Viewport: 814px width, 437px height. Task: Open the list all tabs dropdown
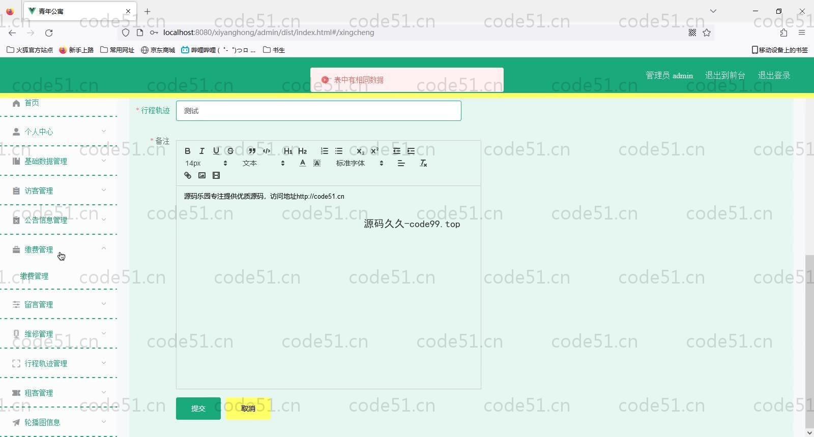click(x=713, y=11)
